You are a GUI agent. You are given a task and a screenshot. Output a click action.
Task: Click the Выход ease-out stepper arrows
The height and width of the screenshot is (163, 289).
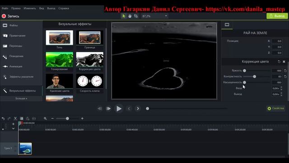click(x=281, y=94)
